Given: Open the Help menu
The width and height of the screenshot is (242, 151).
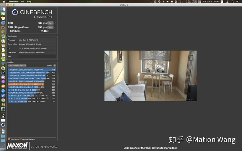Looking at the screenshot, I should point(29,2).
